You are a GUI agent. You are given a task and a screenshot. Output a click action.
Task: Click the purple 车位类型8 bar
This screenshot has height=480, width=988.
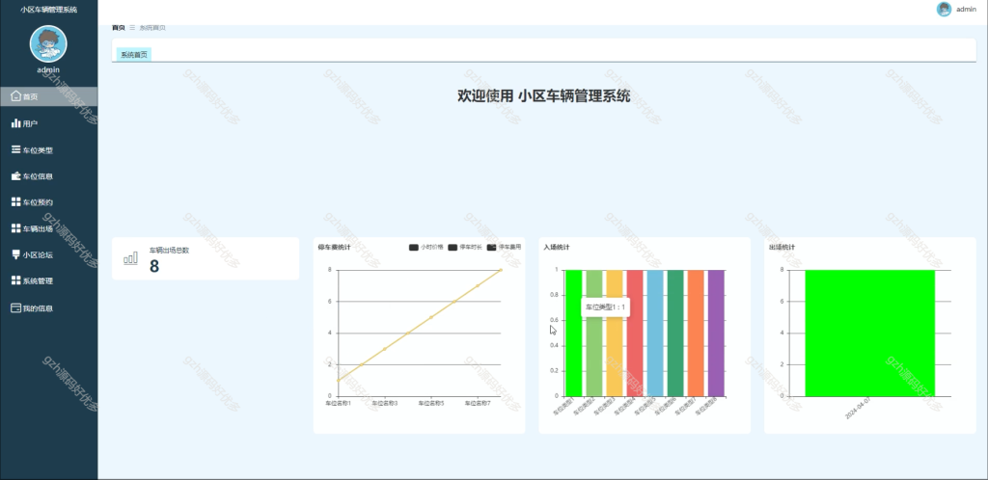pyautogui.click(x=716, y=333)
